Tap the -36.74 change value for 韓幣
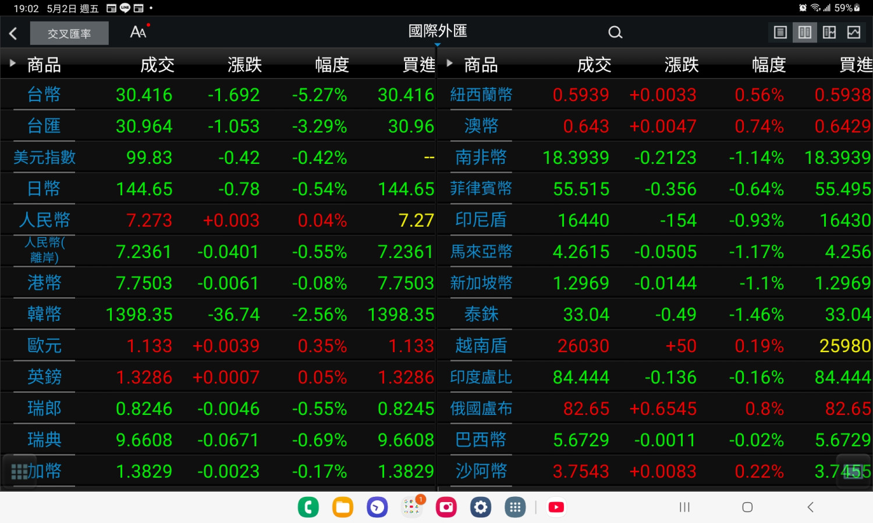 click(x=234, y=315)
